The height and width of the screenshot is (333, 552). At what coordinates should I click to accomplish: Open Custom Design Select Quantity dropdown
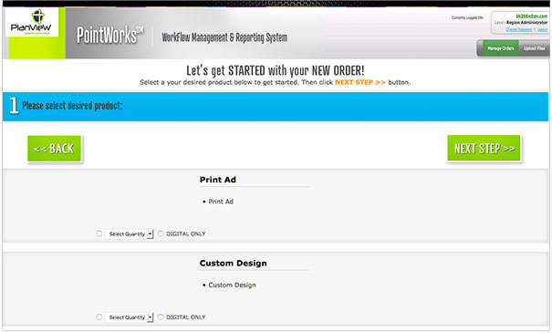[x=130, y=317]
